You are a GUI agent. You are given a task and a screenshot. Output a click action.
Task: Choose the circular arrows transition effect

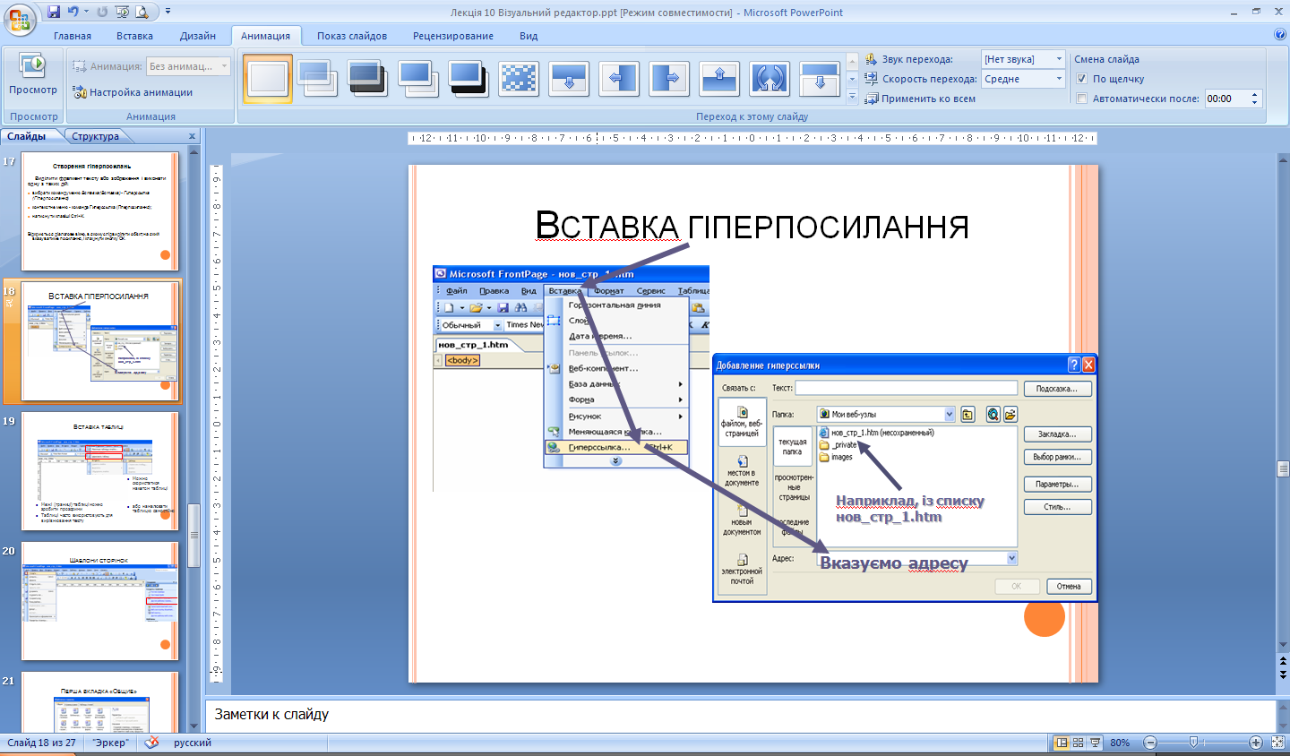770,79
